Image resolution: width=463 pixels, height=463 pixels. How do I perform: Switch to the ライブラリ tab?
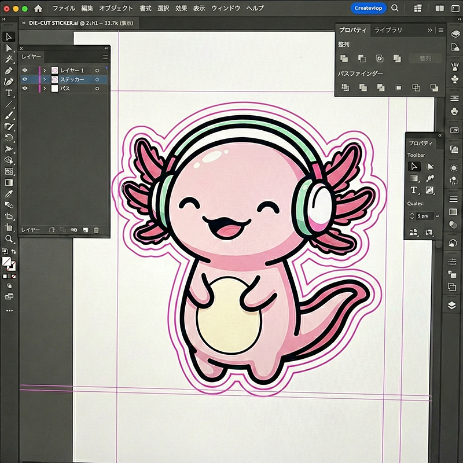coord(388,30)
